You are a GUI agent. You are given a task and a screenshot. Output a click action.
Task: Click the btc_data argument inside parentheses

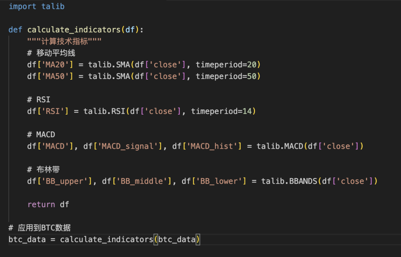pyautogui.click(x=177, y=240)
